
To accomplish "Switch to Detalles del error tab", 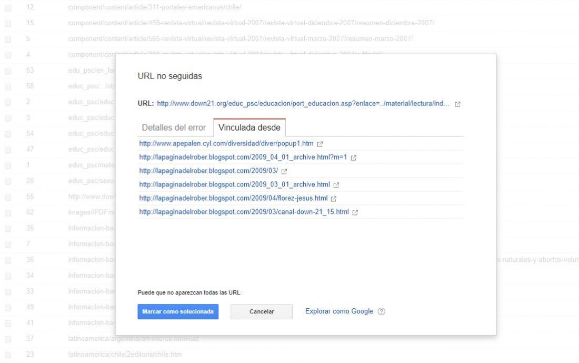I will 174,127.
